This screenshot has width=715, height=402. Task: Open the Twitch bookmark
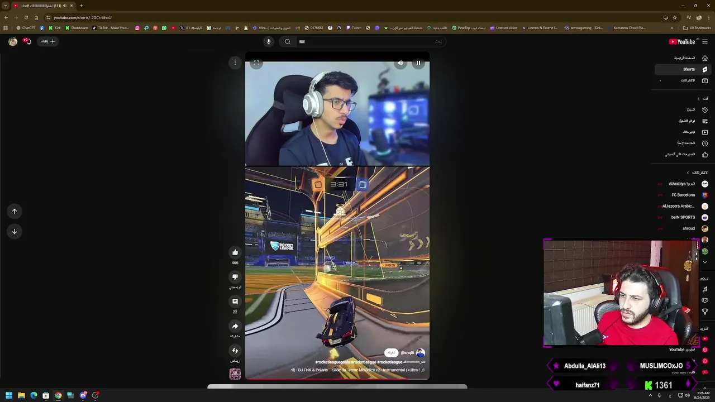[354, 28]
